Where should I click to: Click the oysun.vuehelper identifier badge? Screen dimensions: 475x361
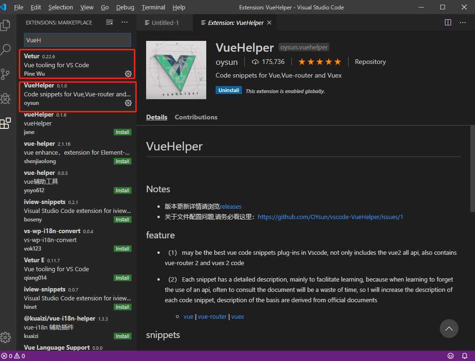304,47
